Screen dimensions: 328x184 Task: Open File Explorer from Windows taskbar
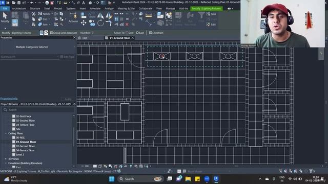[x=188, y=179]
